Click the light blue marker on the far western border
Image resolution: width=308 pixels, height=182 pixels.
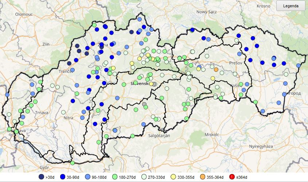7,95
